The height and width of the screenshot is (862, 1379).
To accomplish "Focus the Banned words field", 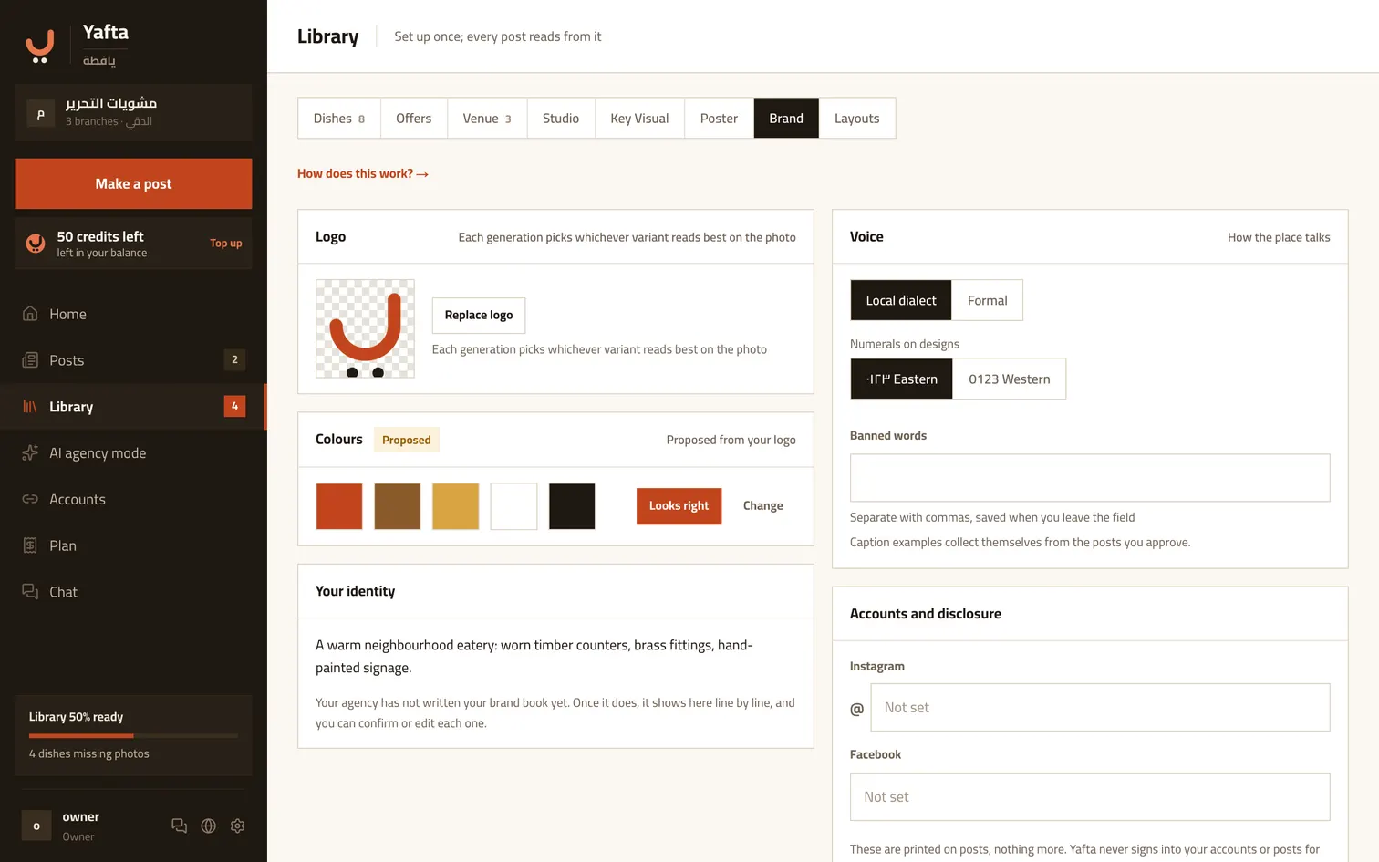I will click(x=1090, y=478).
